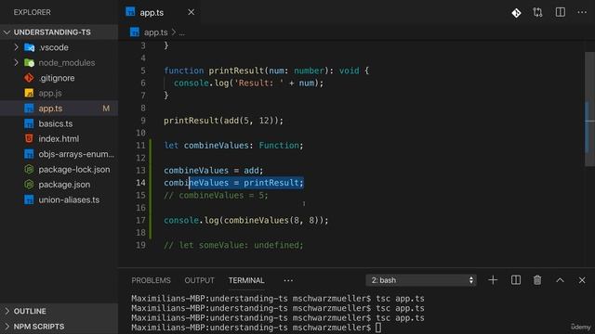This screenshot has width=595, height=334.
Task: Open the 2: bash terminal dropdown
Action: point(421,280)
